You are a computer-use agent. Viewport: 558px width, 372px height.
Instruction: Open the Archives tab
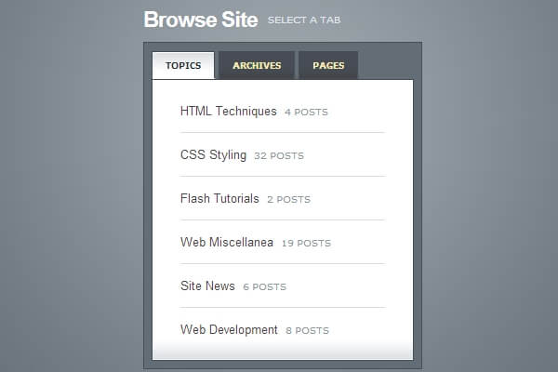pos(257,65)
